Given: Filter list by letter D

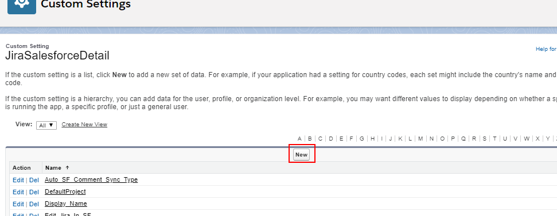Looking at the screenshot, I should click(x=331, y=138).
